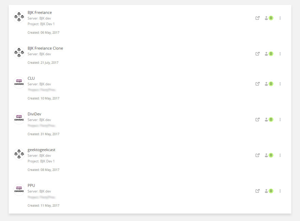This screenshot has height=221, width=300.
Task: Open PPU external link icon
Action: (x=257, y=191)
